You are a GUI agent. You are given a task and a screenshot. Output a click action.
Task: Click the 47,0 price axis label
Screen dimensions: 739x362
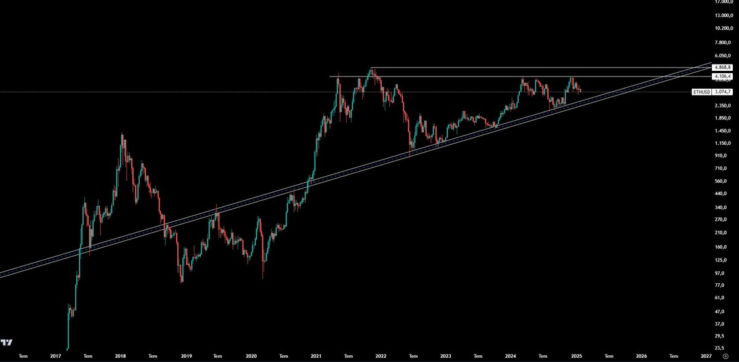pyautogui.click(x=720, y=312)
